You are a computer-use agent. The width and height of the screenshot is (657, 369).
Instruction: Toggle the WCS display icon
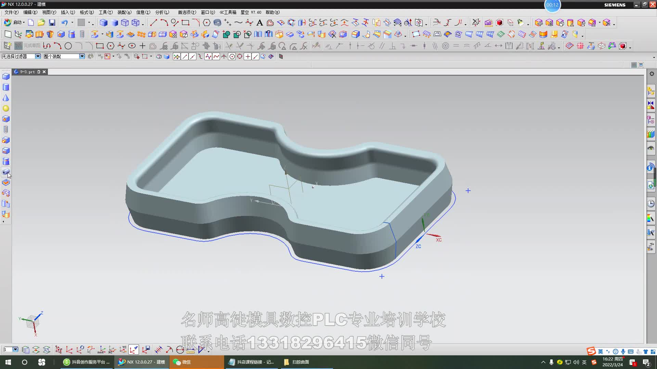[134, 350]
